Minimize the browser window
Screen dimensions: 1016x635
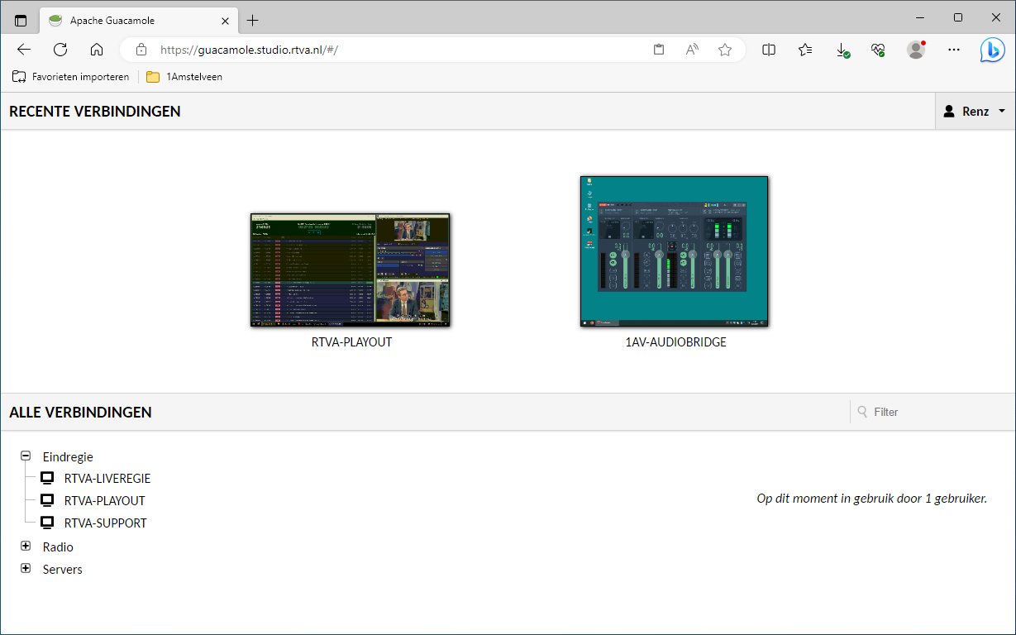pos(919,17)
